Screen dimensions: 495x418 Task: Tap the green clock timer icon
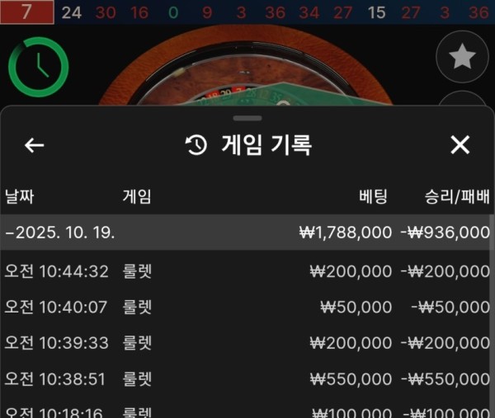[x=38, y=67]
